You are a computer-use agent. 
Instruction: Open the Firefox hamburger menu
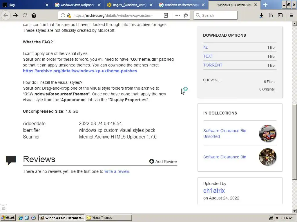(x=291, y=15)
